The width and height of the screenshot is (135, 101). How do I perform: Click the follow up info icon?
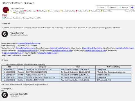3,18
